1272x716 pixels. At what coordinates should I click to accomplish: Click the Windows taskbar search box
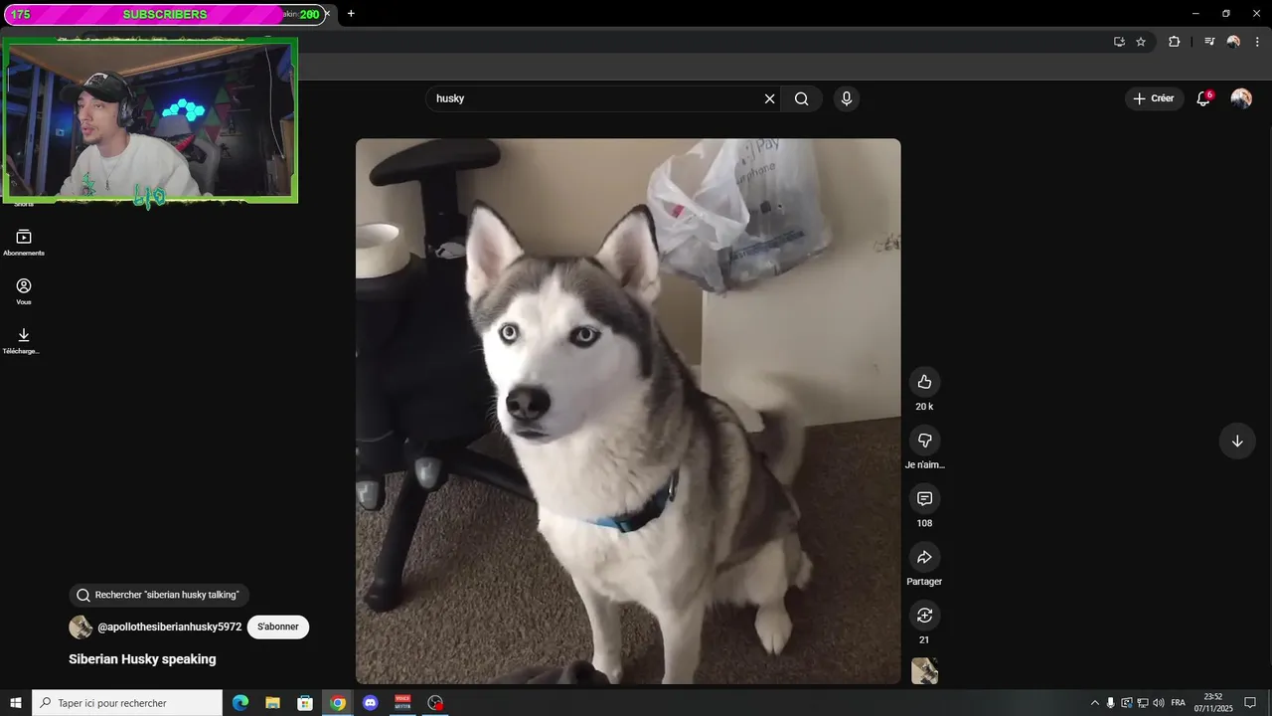coord(127,703)
